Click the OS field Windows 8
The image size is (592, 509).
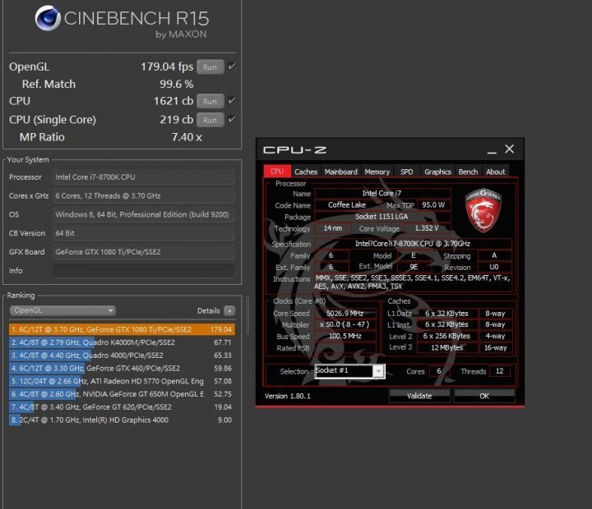144,214
